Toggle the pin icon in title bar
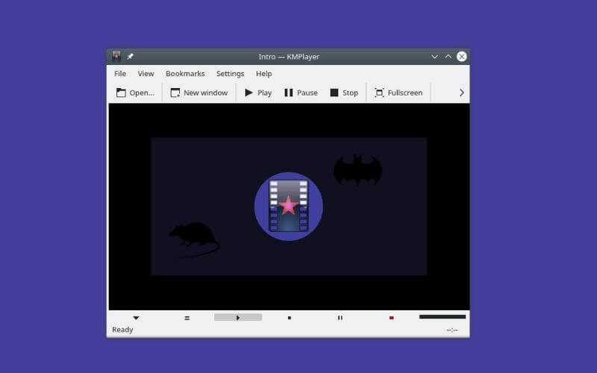Image resolution: width=597 pixels, height=373 pixels. point(131,57)
